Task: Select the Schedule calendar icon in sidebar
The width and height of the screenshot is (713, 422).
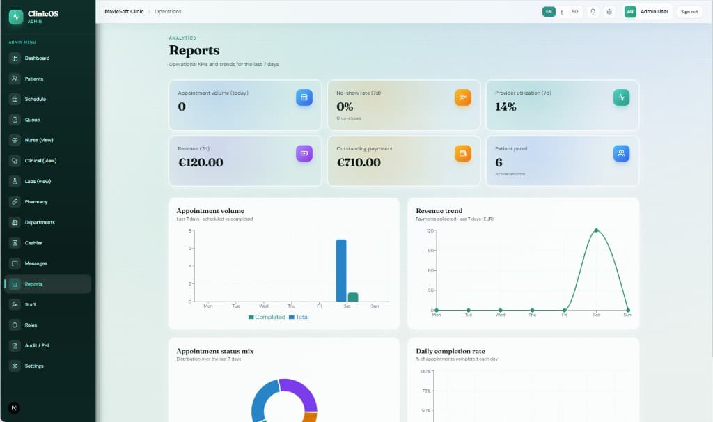Action: pos(15,99)
